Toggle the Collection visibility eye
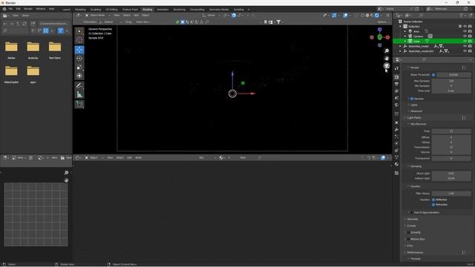 click(465, 27)
